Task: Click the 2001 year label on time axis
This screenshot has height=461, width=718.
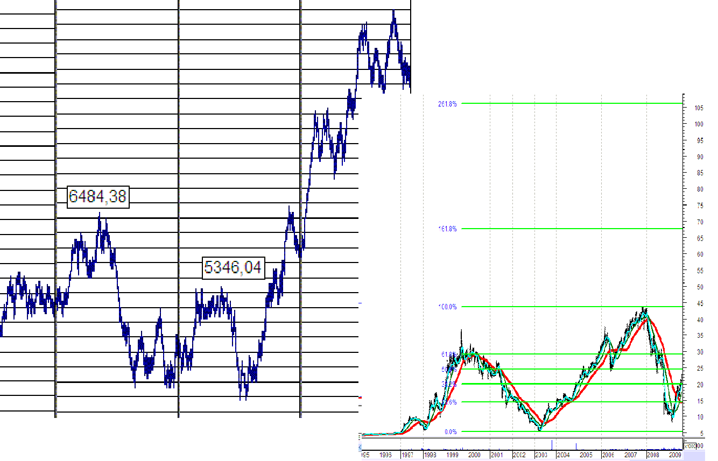Action: [x=497, y=455]
